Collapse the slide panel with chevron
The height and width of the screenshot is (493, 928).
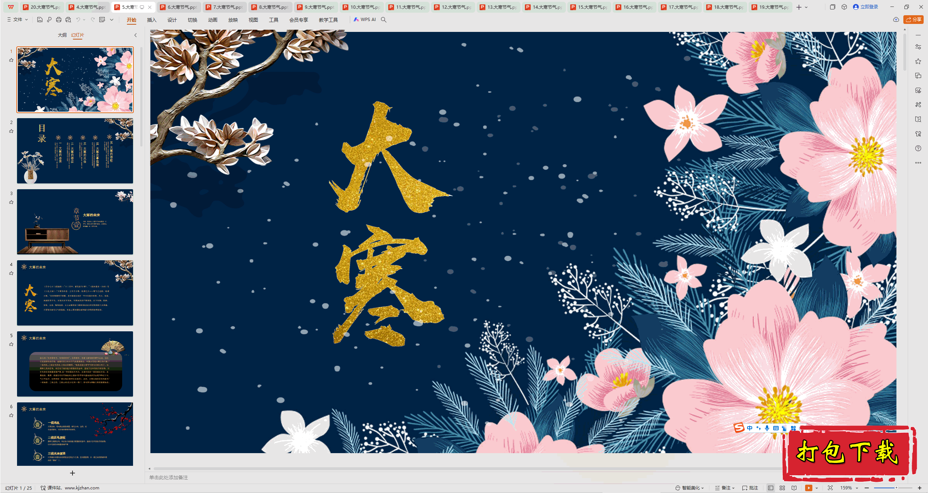pyautogui.click(x=136, y=35)
